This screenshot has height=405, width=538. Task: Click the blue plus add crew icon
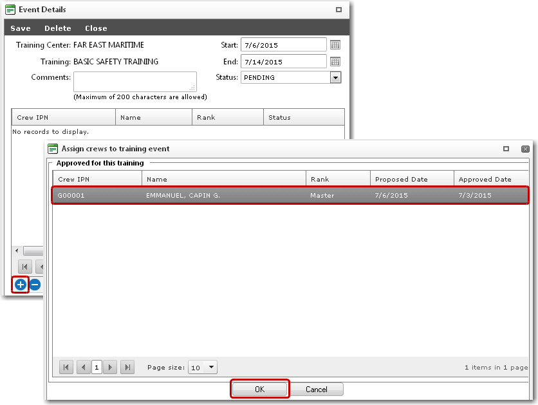[x=21, y=284]
